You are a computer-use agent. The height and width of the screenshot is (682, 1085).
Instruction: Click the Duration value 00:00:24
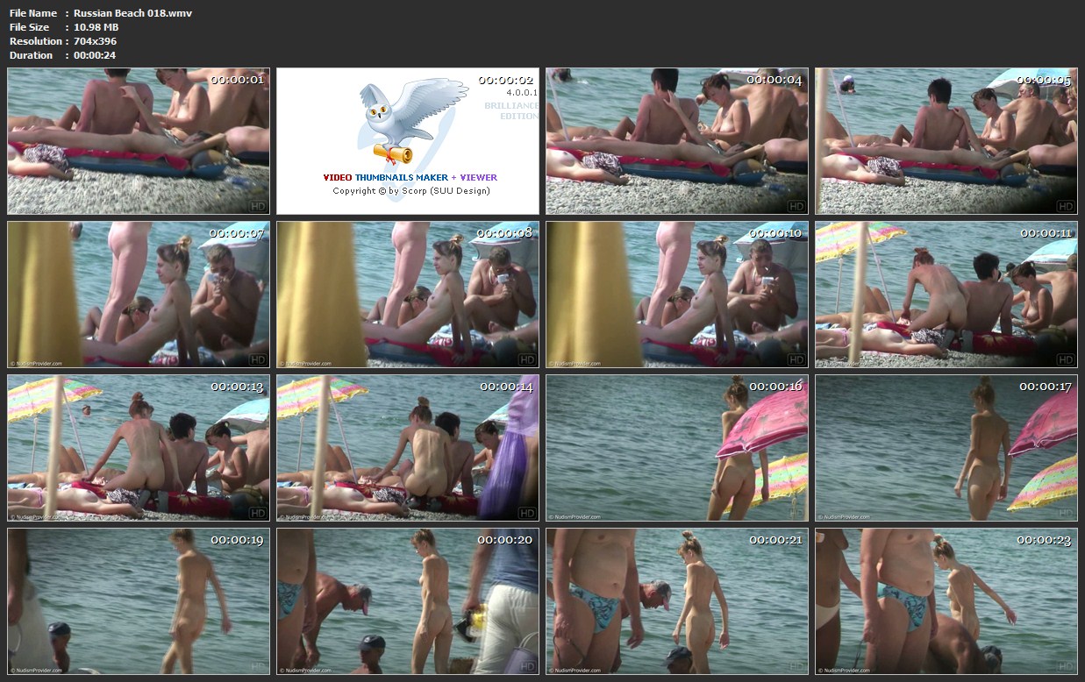(95, 55)
